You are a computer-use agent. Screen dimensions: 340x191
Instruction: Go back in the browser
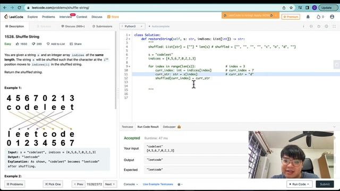pos(5,7)
